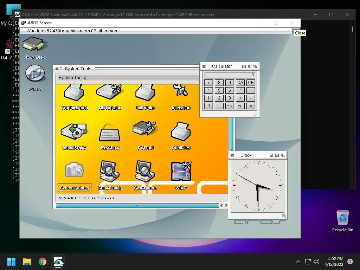This screenshot has width=360, height=270.
Task: Click calculator key 6
Action: pos(230,90)
